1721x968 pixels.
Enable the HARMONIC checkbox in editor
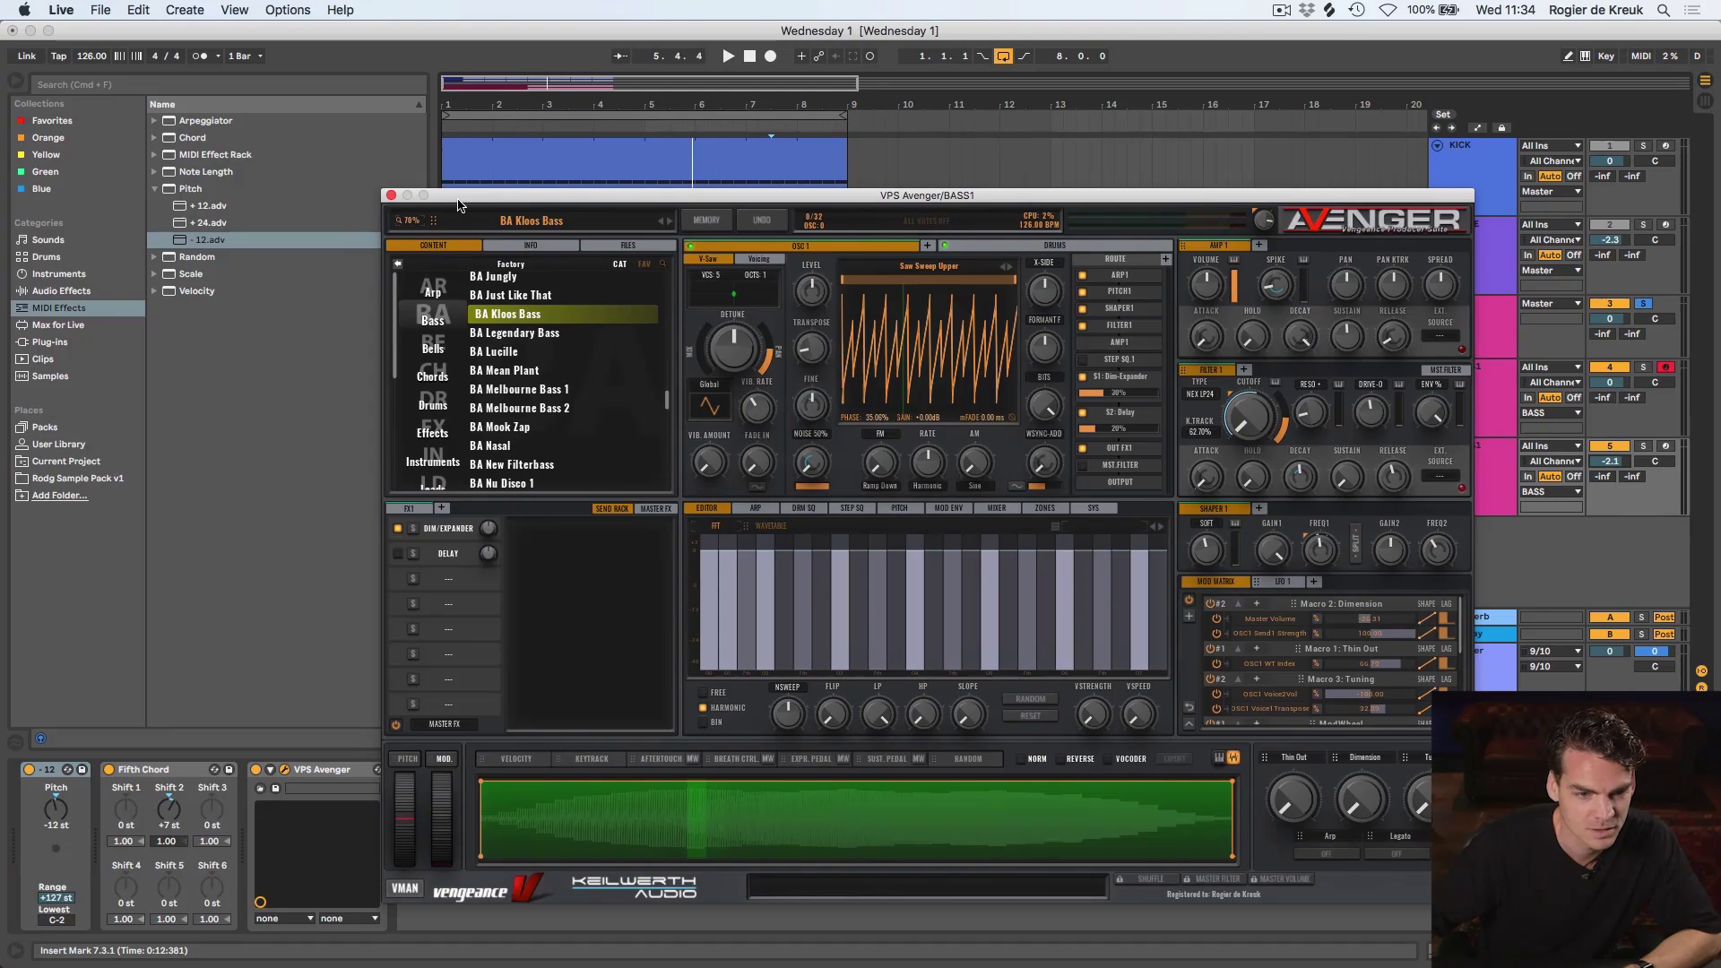[703, 707]
